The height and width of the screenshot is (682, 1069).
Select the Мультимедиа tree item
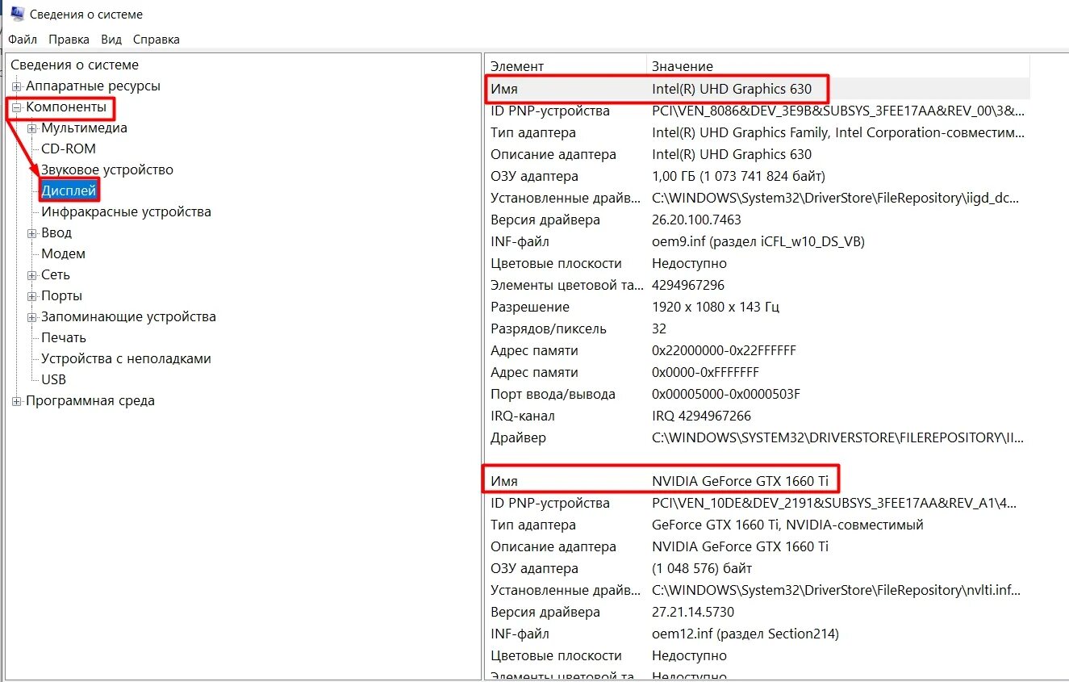(x=84, y=128)
